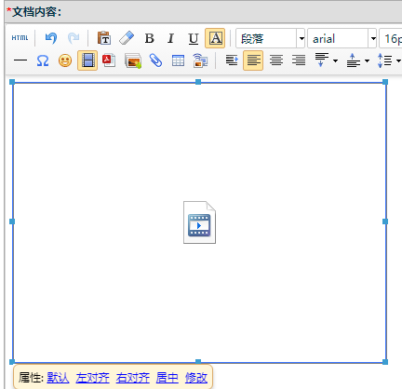Open the arial font family dropdown

point(373,38)
